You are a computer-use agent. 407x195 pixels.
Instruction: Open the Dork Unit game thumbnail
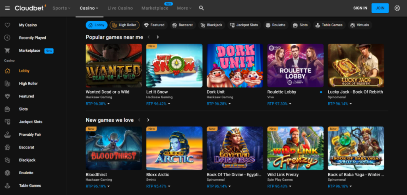pyautogui.click(x=235, y=66)
